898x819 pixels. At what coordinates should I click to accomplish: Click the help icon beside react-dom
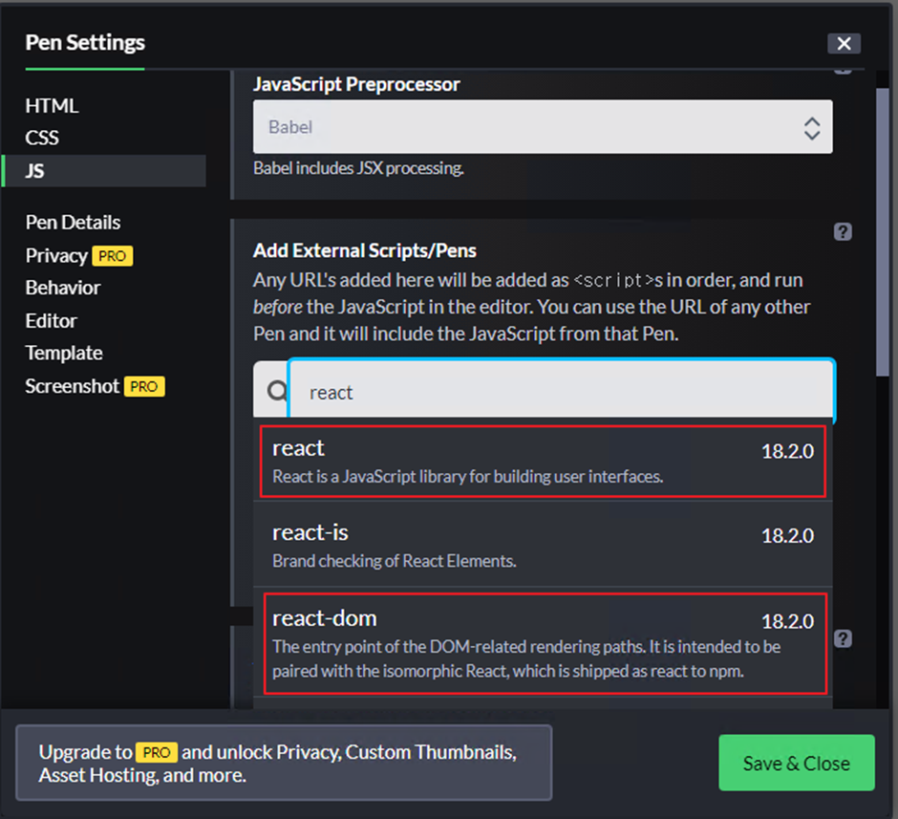pyautogui.click(x=843, y=638)
